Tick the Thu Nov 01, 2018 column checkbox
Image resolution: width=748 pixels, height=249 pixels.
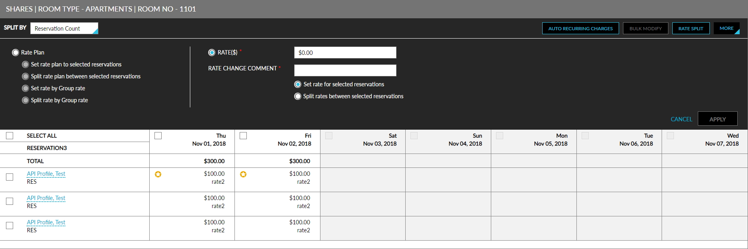[x=158, y=136]
